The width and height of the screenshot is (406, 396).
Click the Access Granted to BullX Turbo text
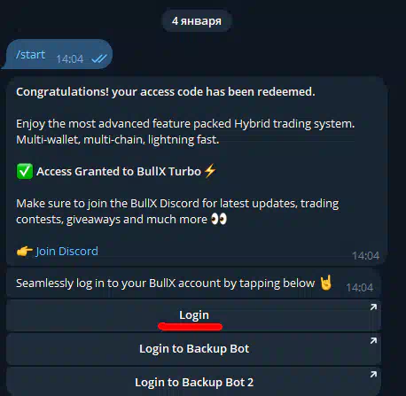tap(119, 172)
